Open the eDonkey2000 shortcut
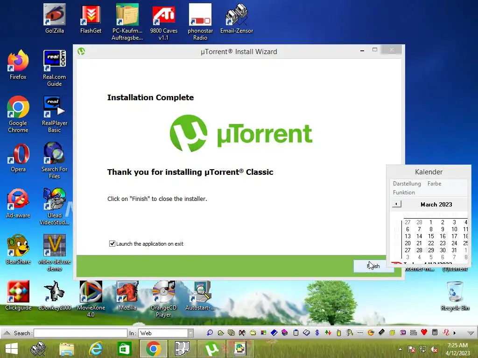The image size is (478, 358). (54, 296)
